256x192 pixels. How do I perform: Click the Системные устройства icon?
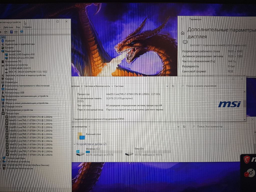4,162
